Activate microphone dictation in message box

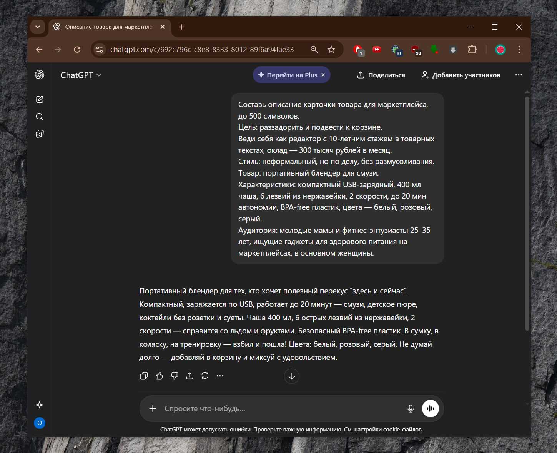click(x=411, y=408)
